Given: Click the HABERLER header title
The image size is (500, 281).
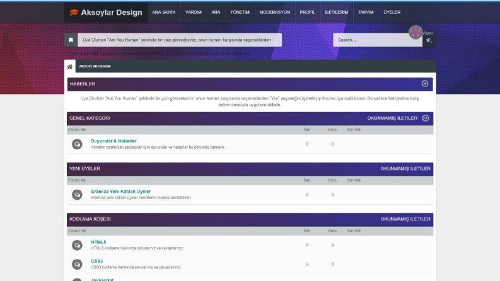Looking at the screenshot, I should tap(82, 84).
